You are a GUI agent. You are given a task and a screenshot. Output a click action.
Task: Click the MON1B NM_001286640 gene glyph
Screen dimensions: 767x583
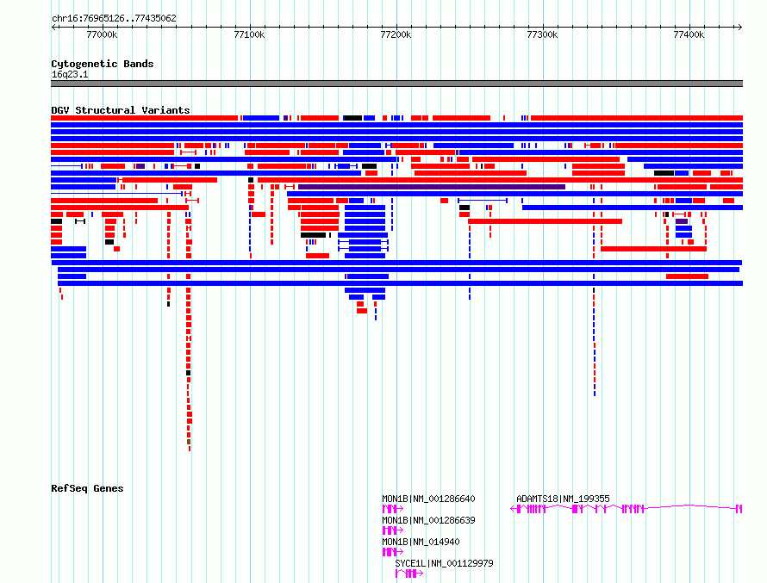392,509
